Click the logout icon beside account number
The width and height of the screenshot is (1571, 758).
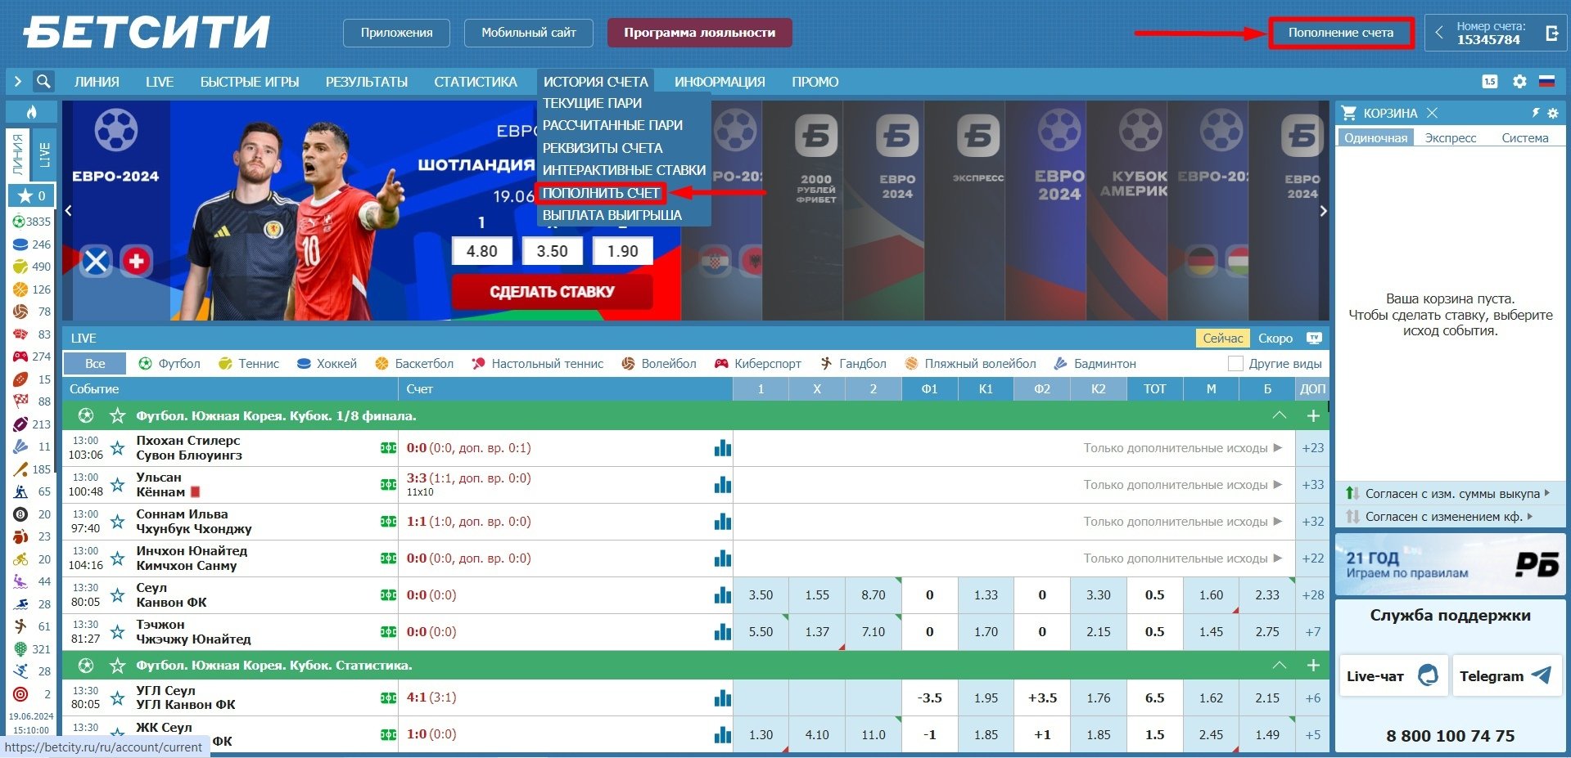1551,34
